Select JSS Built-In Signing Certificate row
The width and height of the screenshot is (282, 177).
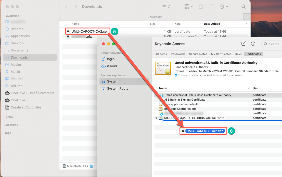coord(218,100)
